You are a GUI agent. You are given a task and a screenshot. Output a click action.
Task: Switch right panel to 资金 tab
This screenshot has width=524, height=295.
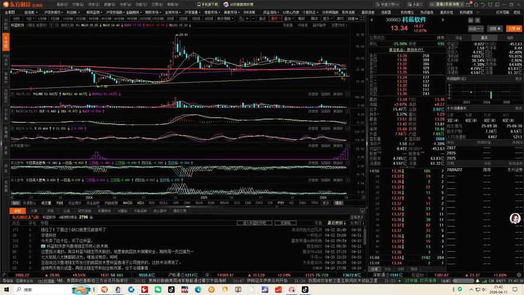(x=459, y=38)
